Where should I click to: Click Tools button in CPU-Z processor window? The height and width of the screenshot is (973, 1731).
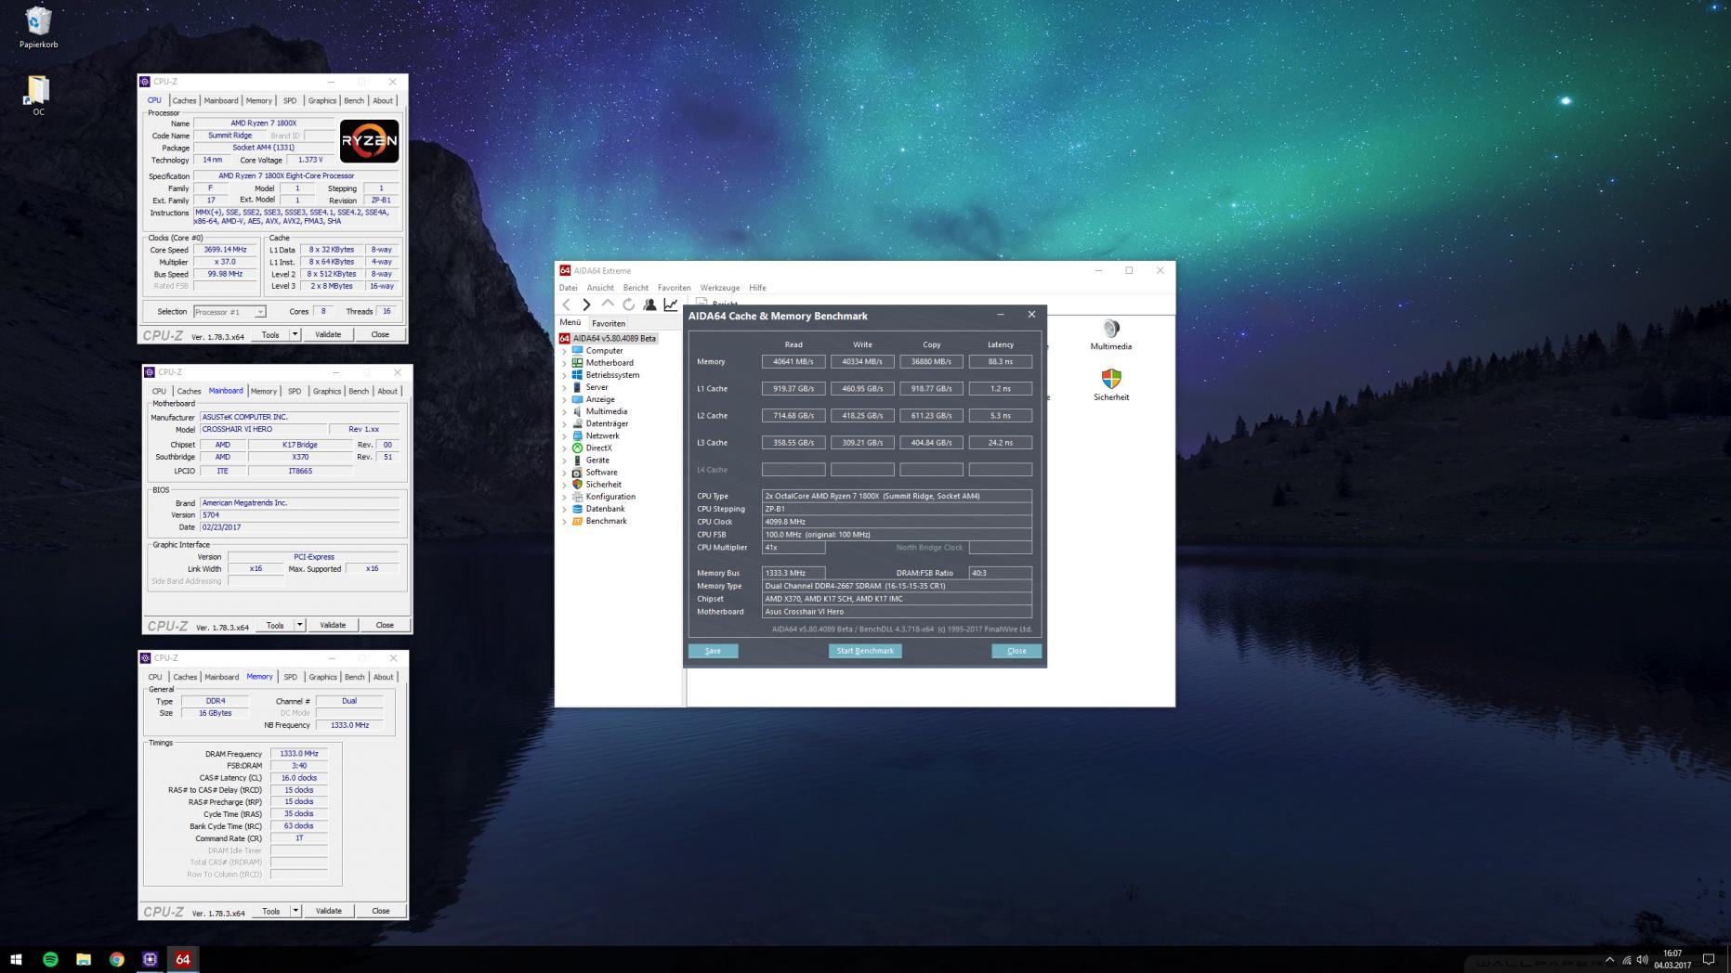click(270, 334)
